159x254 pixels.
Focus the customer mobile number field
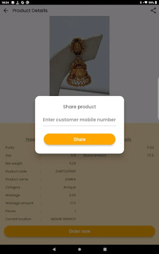79,120
